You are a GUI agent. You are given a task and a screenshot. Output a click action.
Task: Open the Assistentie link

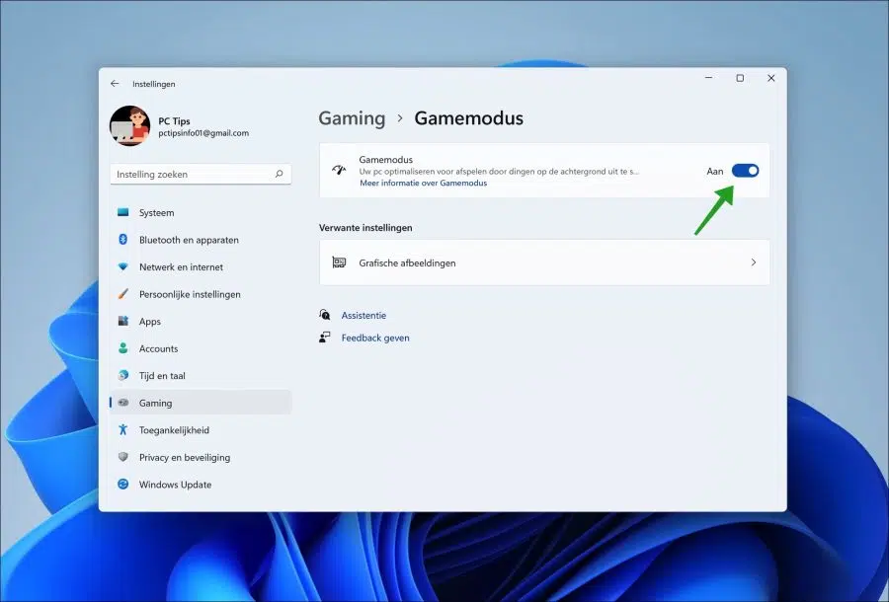tap(364, 316)
